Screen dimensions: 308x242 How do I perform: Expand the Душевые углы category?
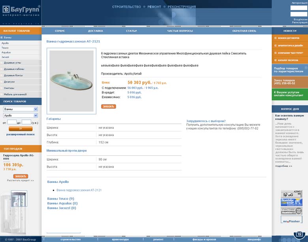(2, 63)
